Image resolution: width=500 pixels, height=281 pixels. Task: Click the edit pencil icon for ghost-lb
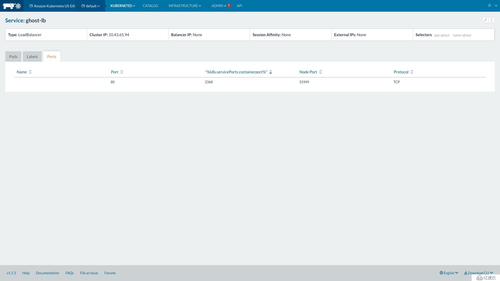(x=485, y=20)
